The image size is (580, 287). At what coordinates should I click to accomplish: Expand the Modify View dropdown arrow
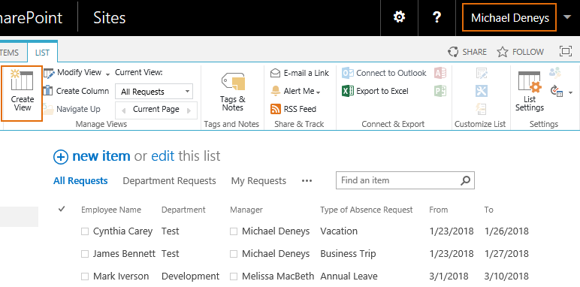pos(107,74)
